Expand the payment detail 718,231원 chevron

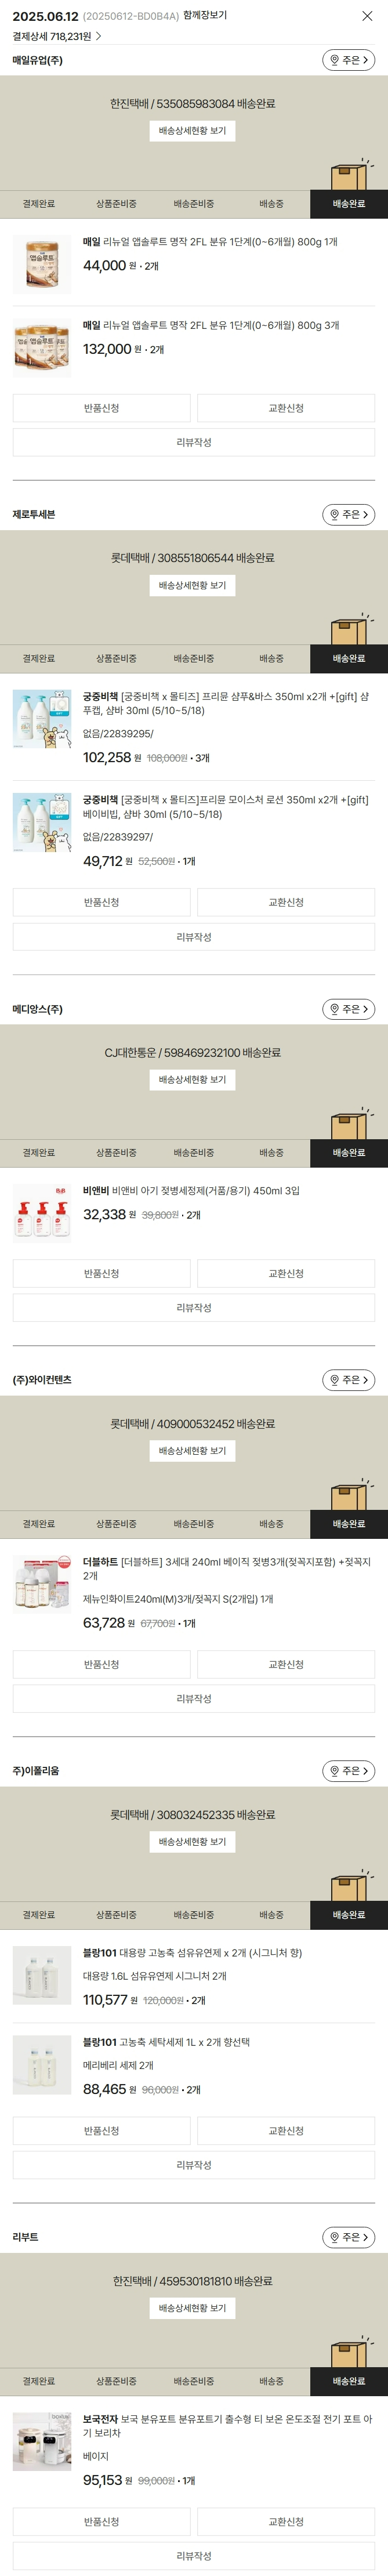pos(98,36)
